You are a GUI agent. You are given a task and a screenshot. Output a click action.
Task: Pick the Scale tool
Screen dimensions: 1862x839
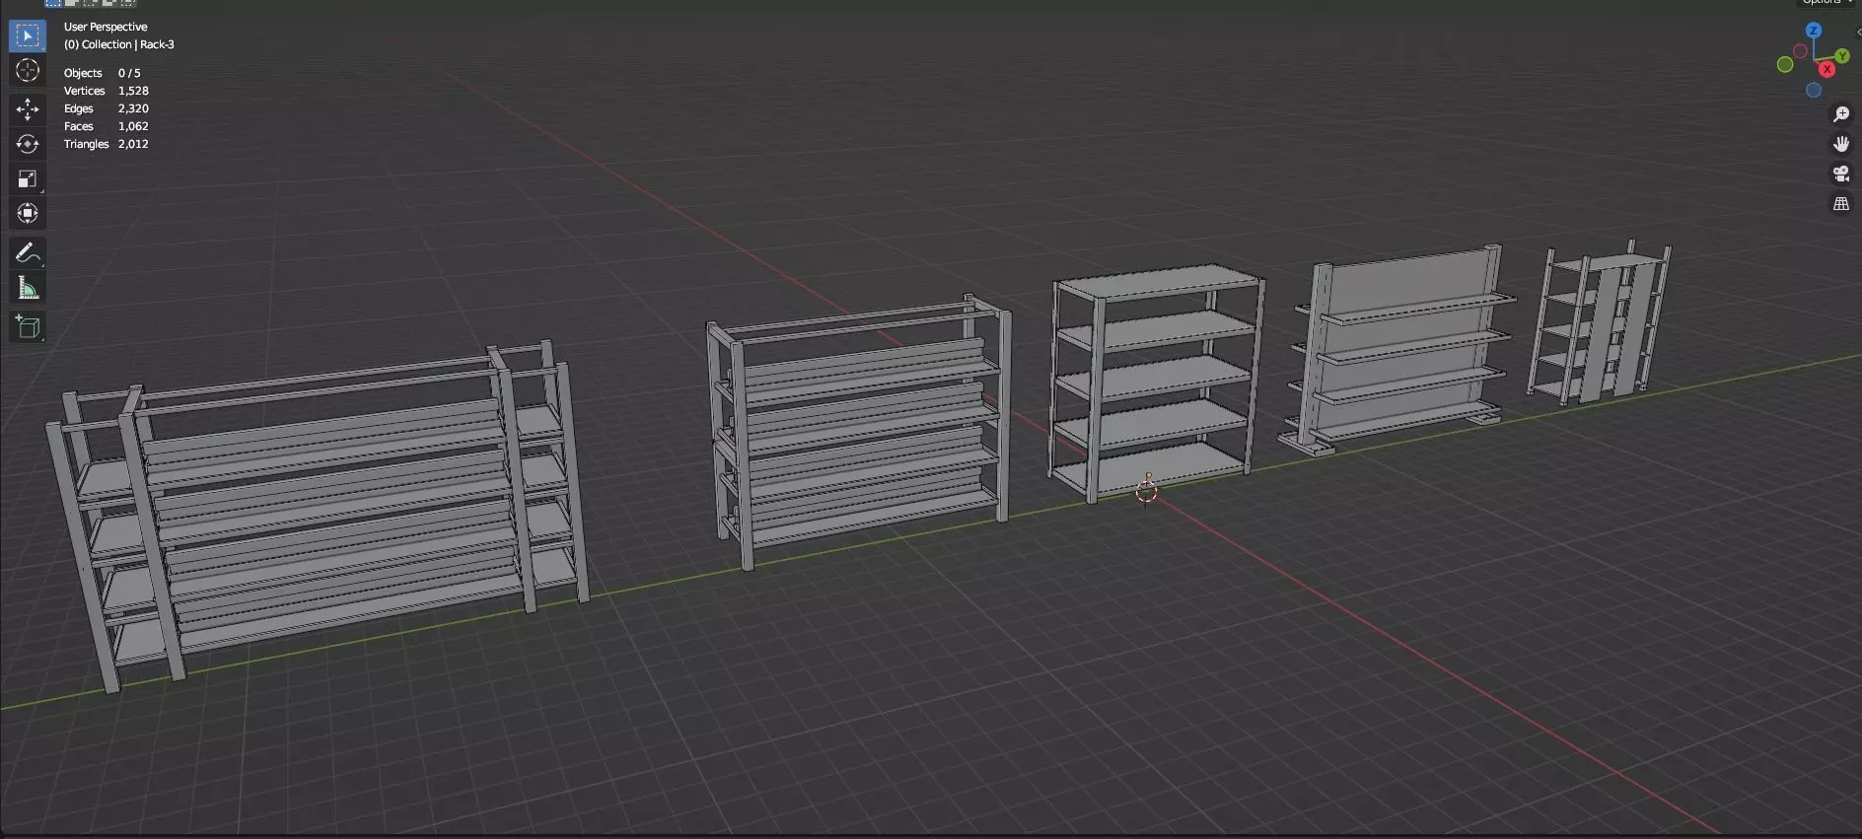click(x=28, y=178)
